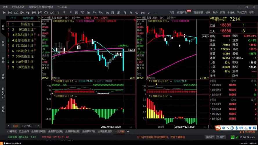Screen dimensions: 258x145
Task: Switch chart to the 1h period
Action: [89, 13]
